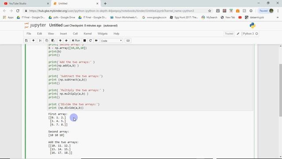Save notebook with the floppy disk icon
The height and width of the screenshot is (159, 282).
[26, 41]
